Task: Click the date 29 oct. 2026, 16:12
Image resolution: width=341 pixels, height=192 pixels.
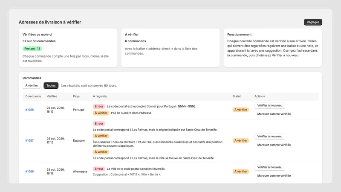Action: click(x=55, y=172)
